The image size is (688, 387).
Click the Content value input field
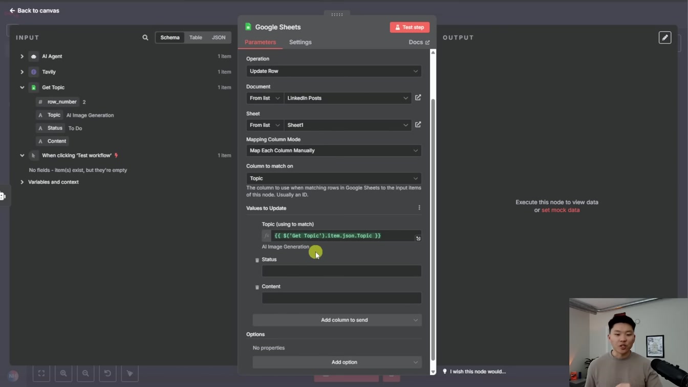coord(341,298)
